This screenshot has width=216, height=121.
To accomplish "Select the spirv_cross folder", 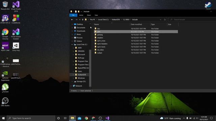I will (101, 41).
